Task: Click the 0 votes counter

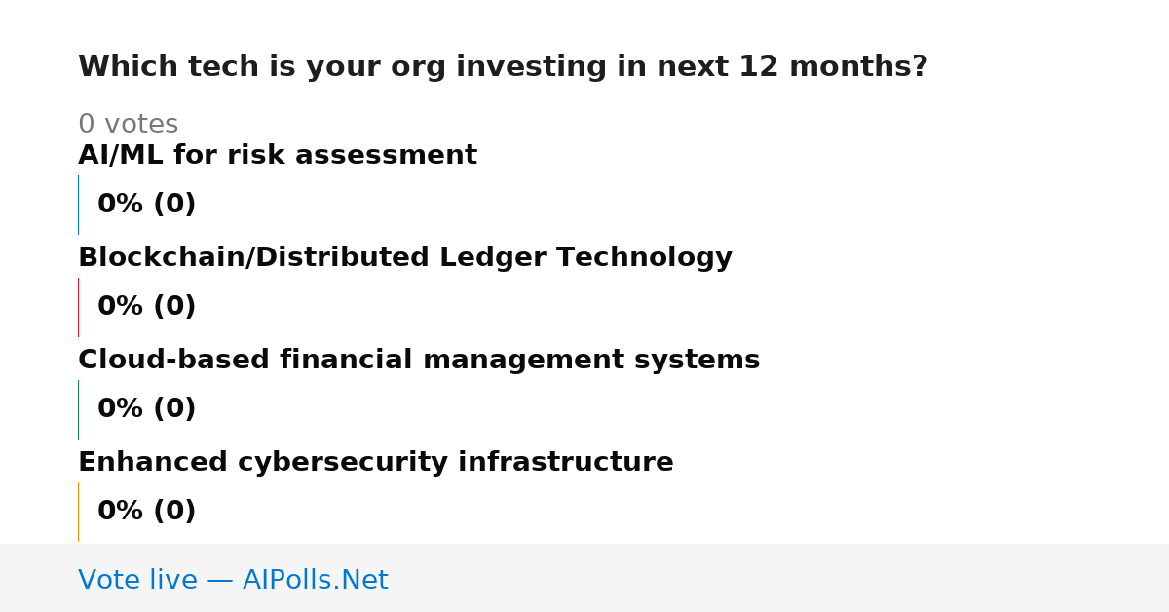Action: click(x=129, y=125)
